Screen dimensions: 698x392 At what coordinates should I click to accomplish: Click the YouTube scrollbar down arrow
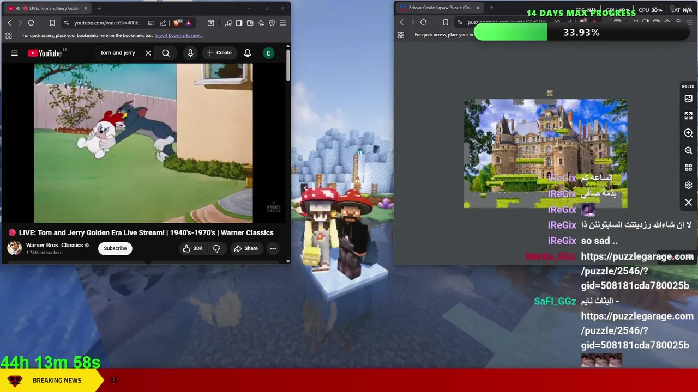(x=288, y=261)
